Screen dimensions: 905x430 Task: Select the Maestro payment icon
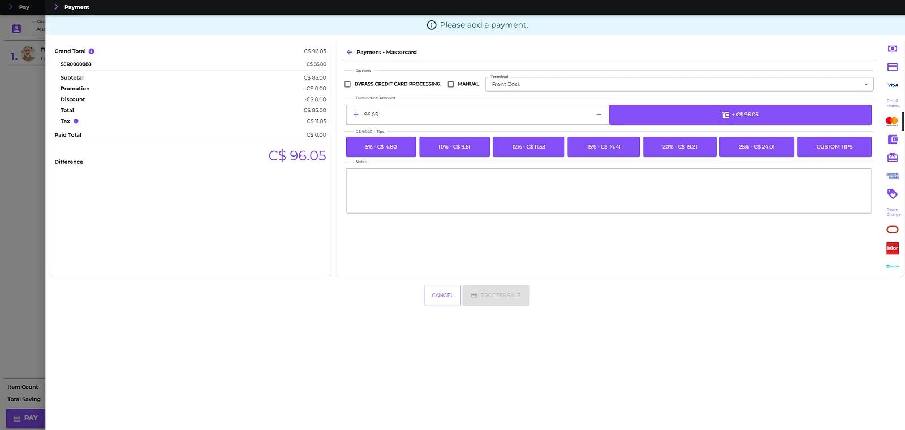coord(893,266)
